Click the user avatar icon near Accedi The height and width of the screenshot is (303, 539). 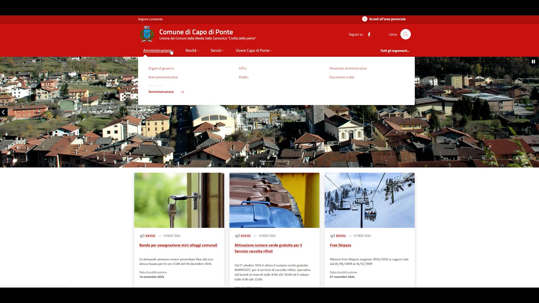coord(365,19)
